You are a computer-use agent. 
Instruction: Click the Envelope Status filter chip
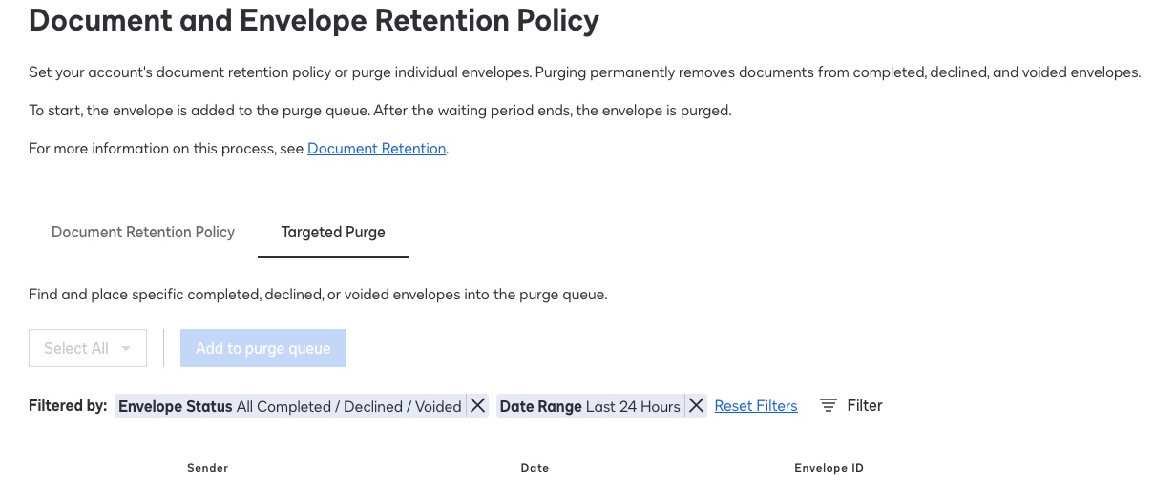coord(289,406)
